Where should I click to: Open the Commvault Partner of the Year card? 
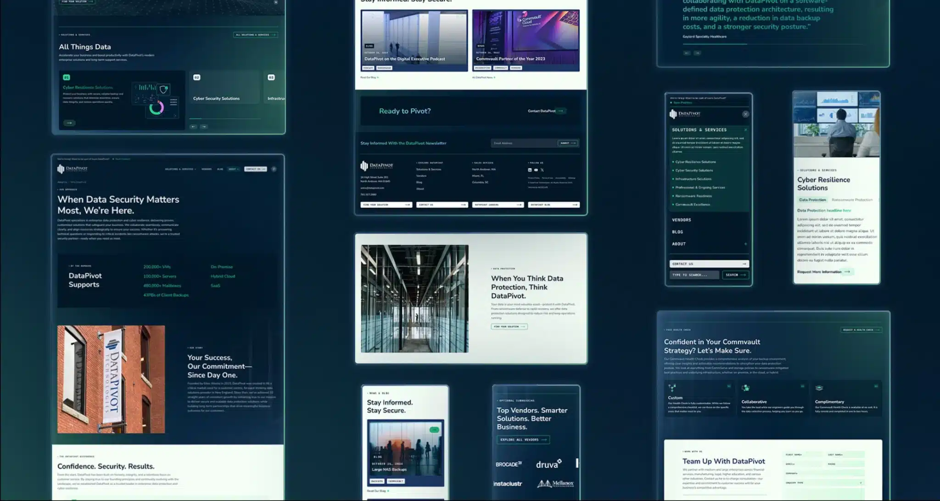pos(526,41)
